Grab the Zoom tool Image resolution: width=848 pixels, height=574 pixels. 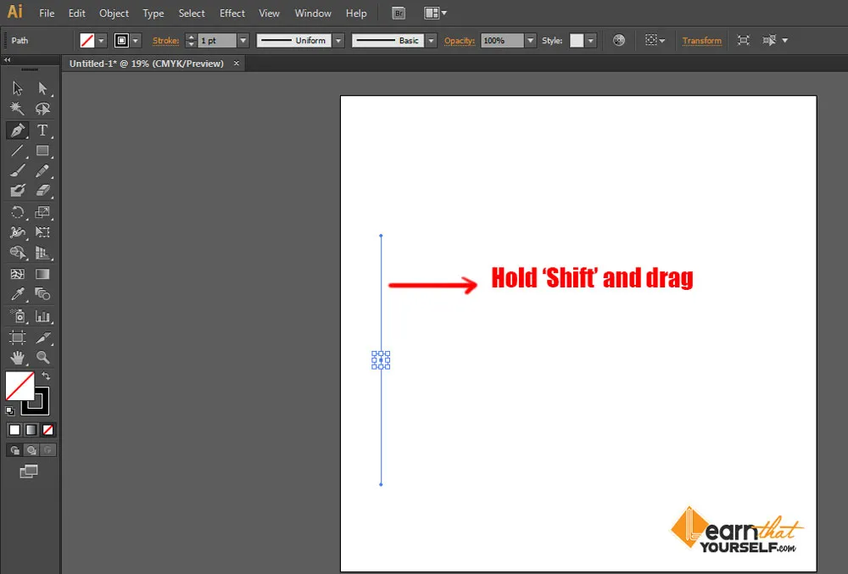point(43,357)
